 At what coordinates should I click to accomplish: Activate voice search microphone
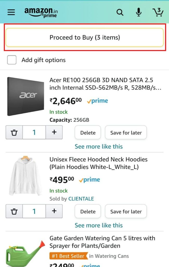tap(139, 12)
